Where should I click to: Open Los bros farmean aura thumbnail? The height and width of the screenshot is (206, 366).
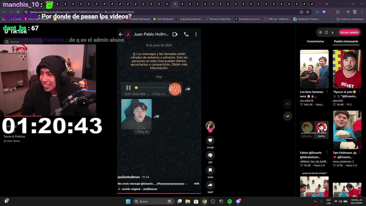point(314,69)
